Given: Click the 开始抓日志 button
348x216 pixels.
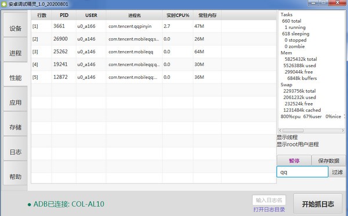Looking at the screenshot, I should click(318, 204).
